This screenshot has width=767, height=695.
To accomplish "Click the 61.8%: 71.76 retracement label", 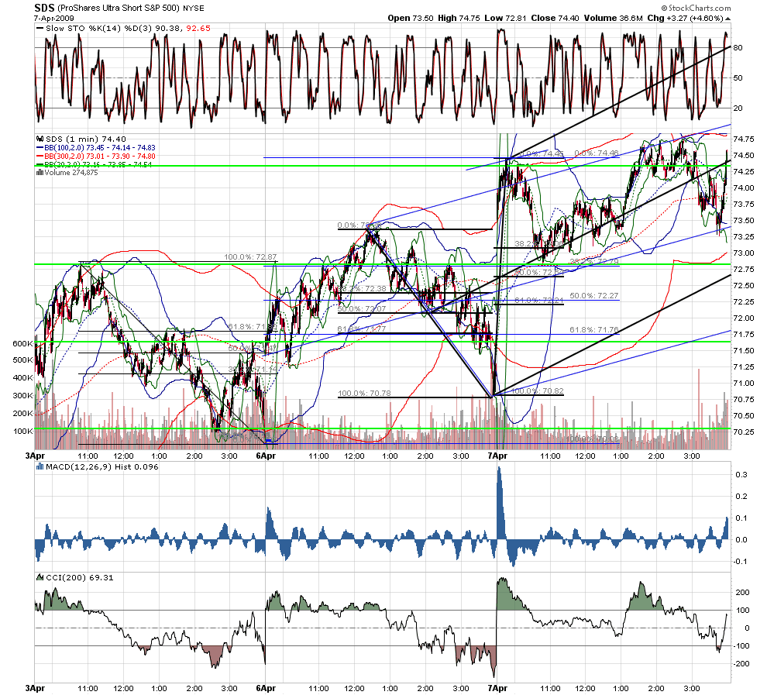I will [594, 330].
